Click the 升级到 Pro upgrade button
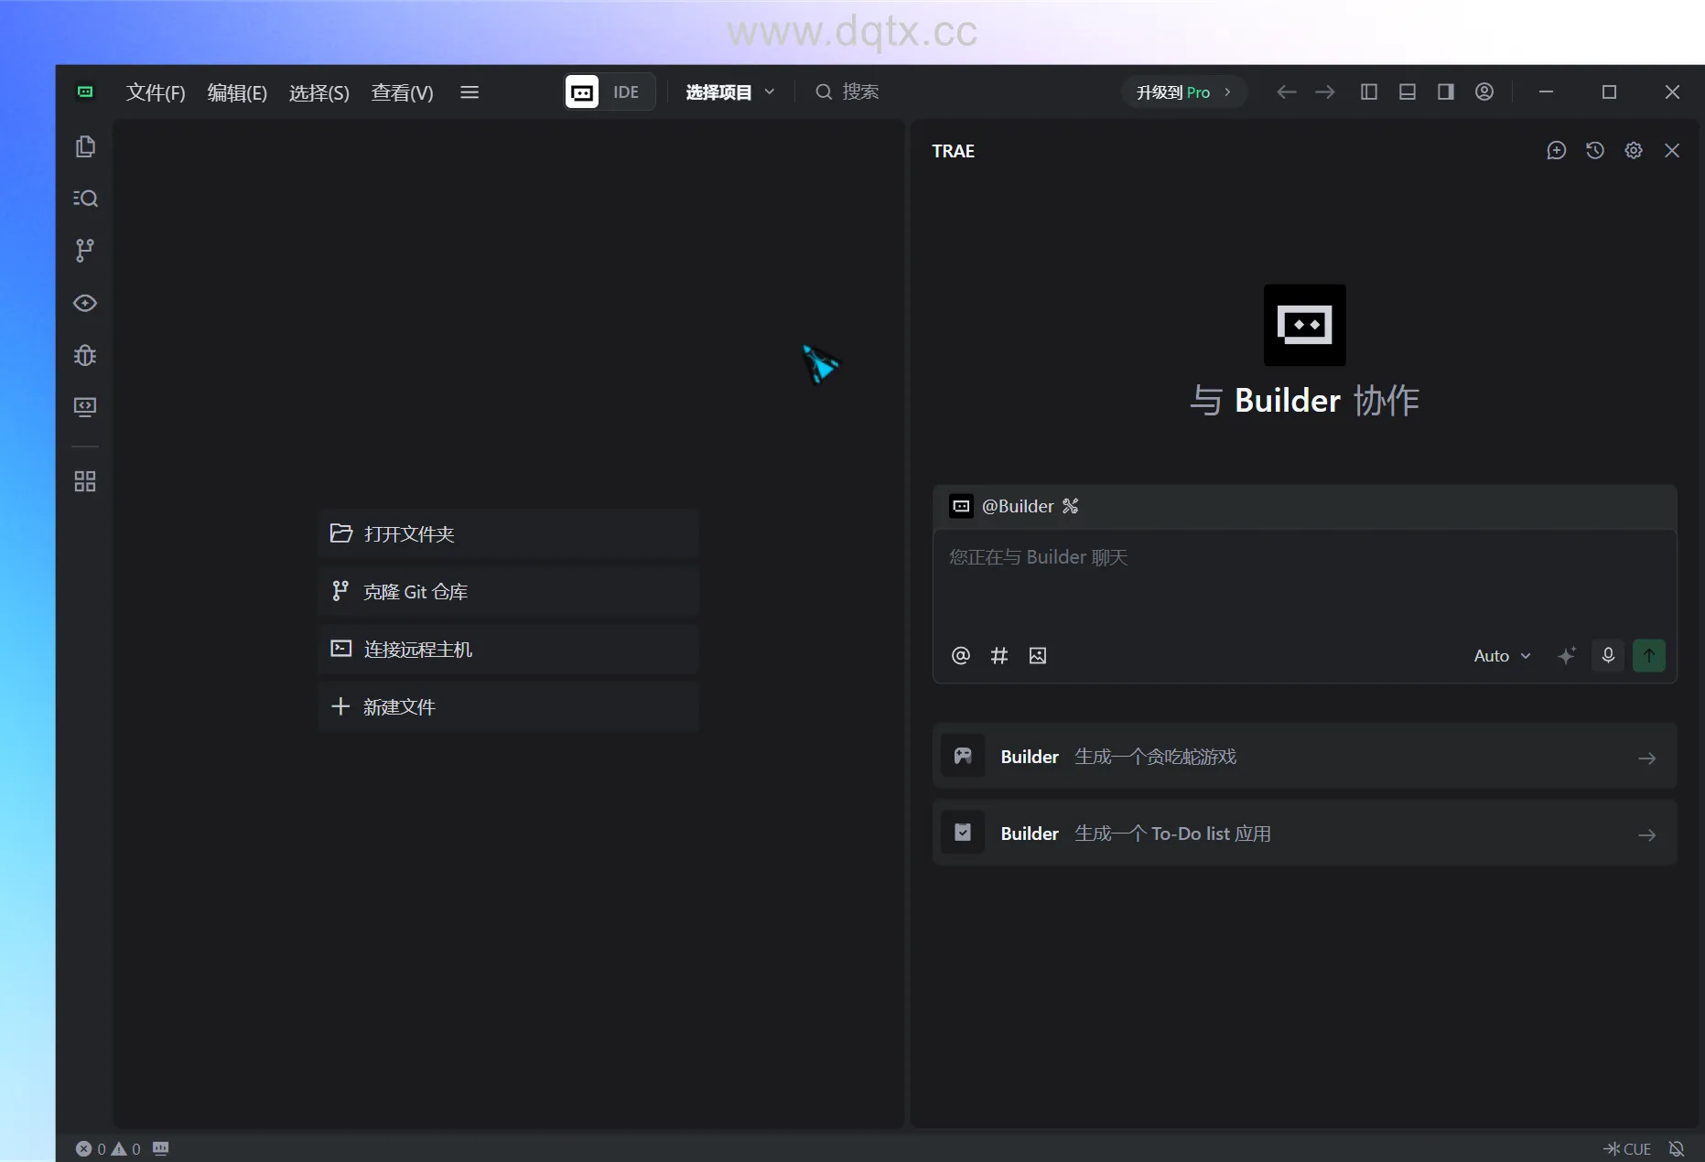 pos(1183,91)
